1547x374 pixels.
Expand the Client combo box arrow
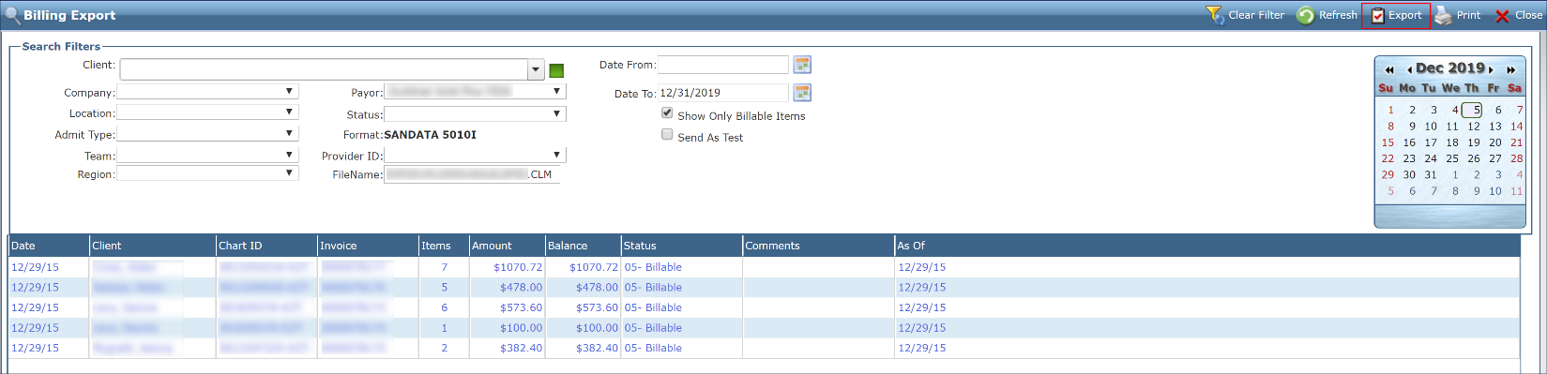[x=536, y=69]
